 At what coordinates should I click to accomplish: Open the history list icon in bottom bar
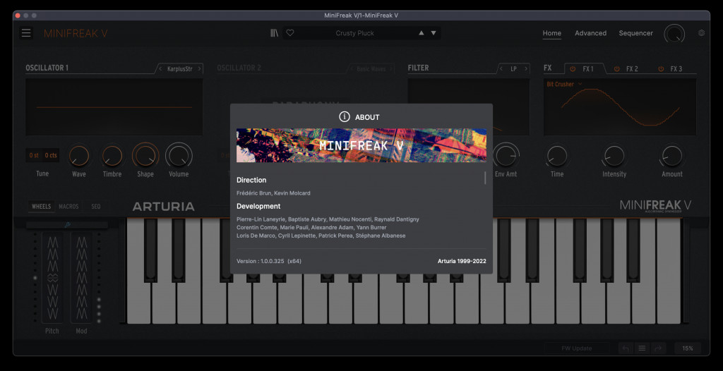pyautogui.click(x=641, y=348)
